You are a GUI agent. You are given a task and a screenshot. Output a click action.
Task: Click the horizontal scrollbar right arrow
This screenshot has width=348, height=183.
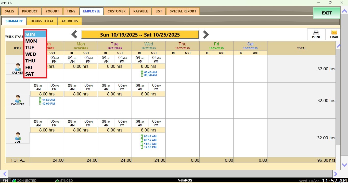tap(336, 174)
